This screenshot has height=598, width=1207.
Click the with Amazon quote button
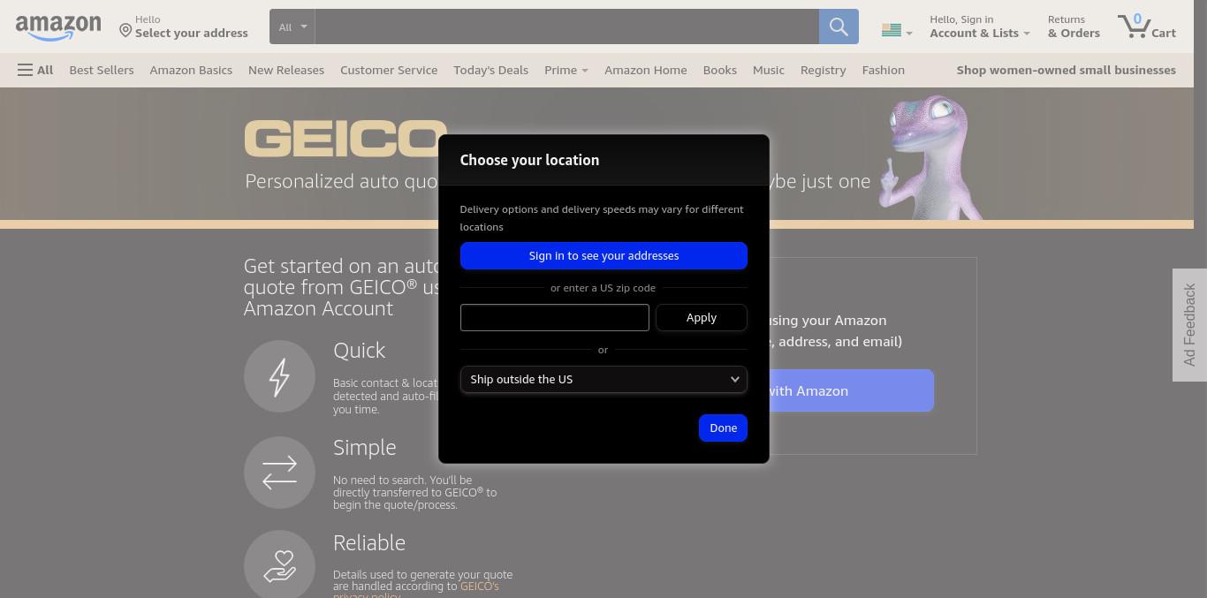point(851,390)
